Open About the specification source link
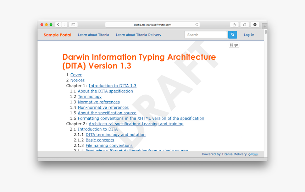305x192 pixels. (x=107, y=113)
